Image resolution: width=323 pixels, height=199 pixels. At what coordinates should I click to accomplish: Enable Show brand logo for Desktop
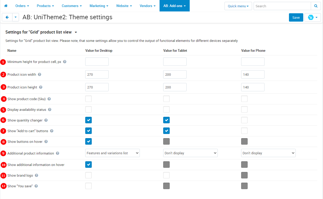[88, 175]
